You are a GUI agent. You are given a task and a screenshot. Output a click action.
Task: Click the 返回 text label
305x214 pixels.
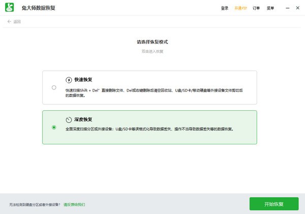17,22
